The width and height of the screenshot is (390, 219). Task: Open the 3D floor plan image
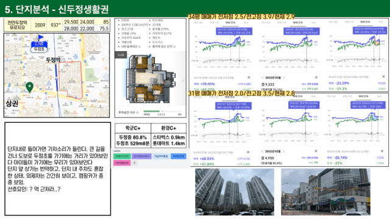151,79
